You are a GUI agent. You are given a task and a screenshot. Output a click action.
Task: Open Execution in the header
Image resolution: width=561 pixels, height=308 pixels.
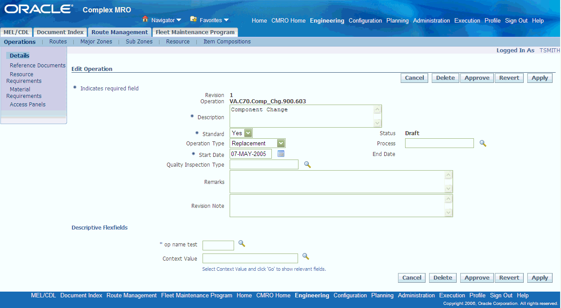[x=467, y=21]
